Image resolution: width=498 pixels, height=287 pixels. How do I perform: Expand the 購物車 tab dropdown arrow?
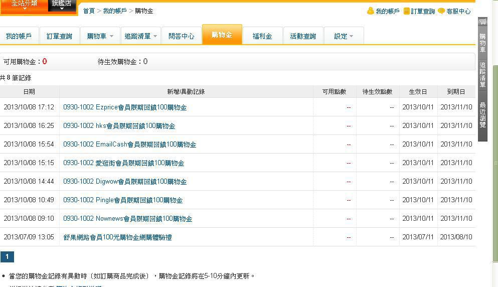(111, 36)
